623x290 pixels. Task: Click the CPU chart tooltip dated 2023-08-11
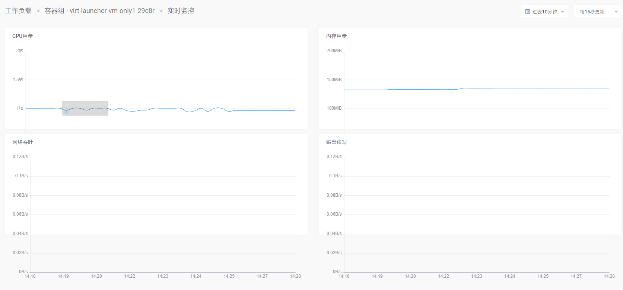85,105
